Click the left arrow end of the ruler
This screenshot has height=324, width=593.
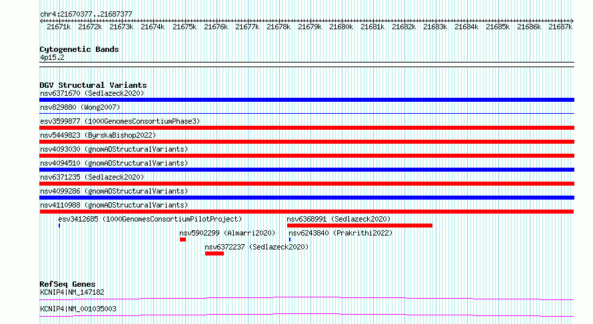point(41,21)
